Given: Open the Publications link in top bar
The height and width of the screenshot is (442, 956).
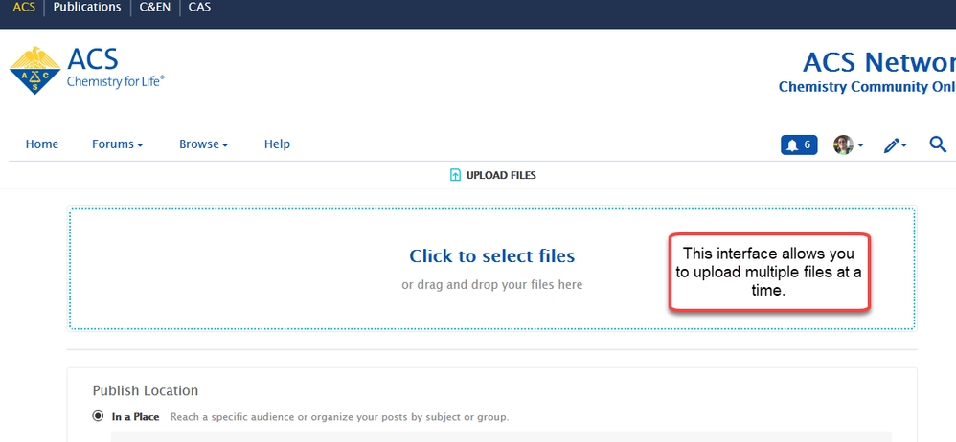Looking at the screenshot, I should 87,8.
